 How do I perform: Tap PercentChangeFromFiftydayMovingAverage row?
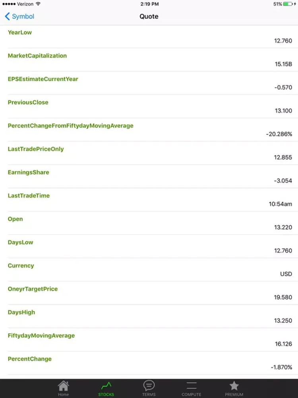[149, 130]
